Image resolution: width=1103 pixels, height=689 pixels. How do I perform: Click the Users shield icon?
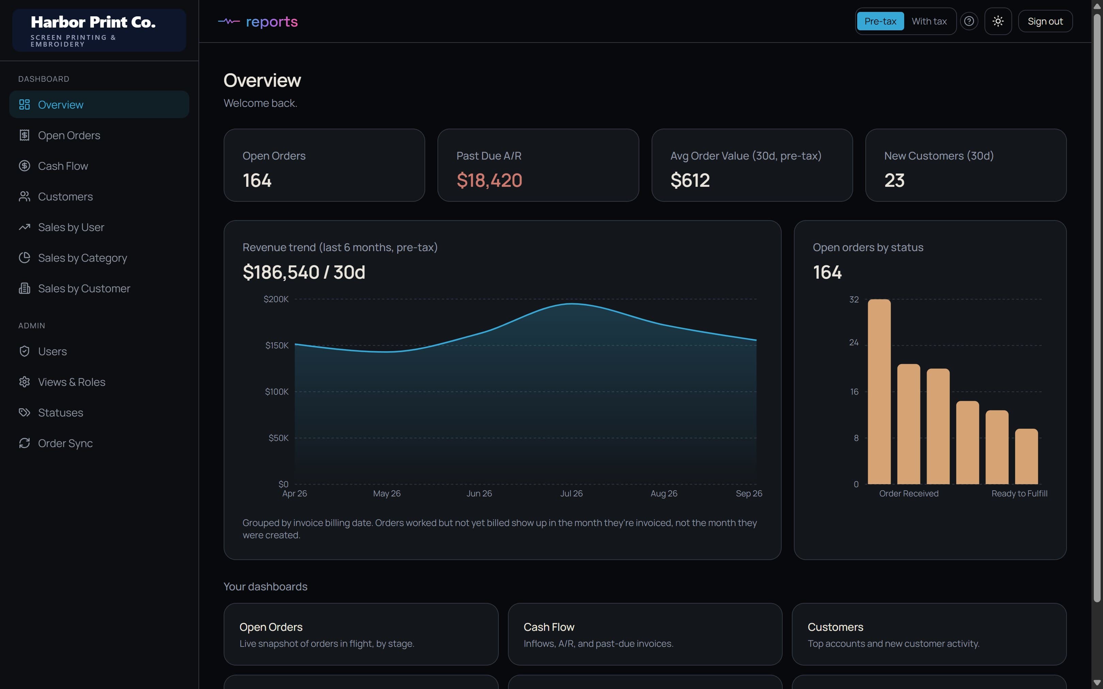[25, 351]
